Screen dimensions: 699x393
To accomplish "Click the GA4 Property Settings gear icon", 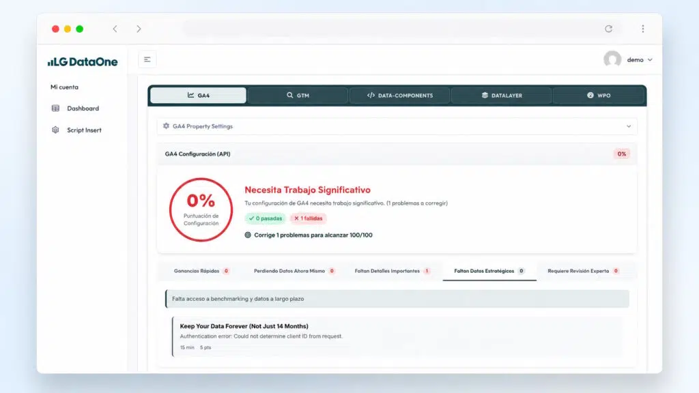I will pos(167,126).
